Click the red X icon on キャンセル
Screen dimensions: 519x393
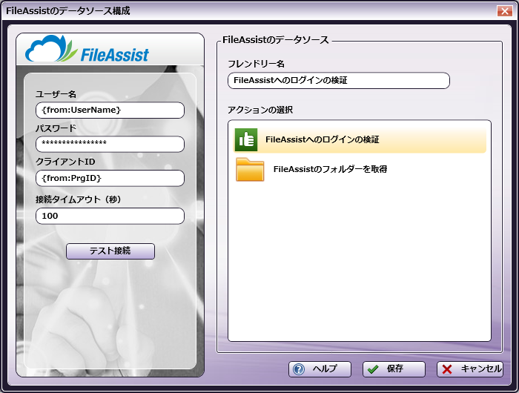(447, 369)
